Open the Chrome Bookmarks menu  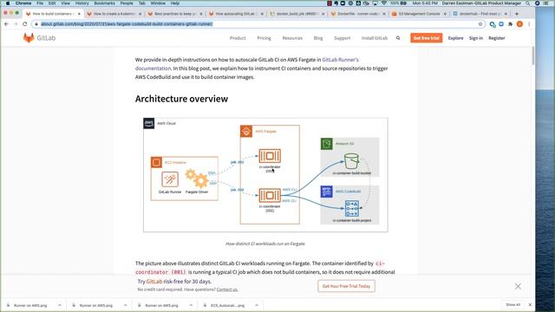104,3
